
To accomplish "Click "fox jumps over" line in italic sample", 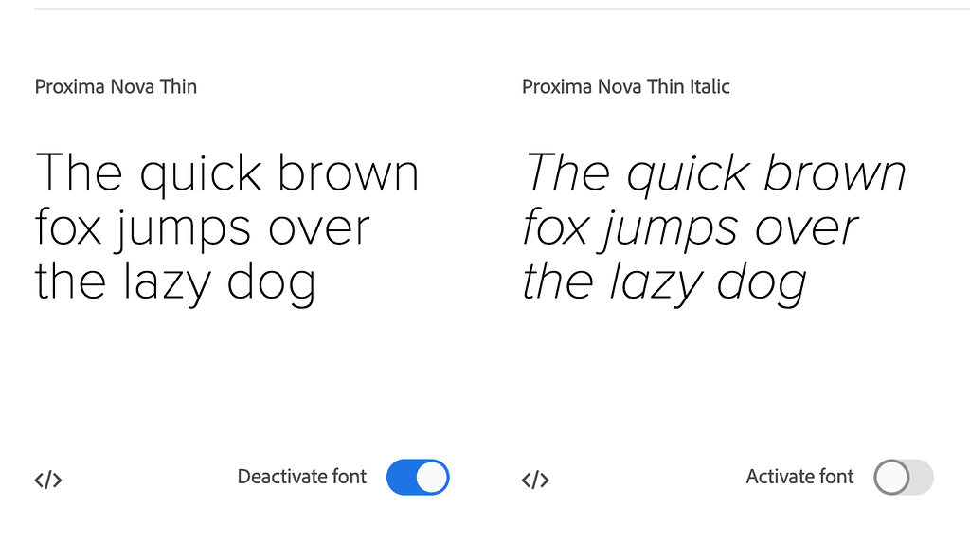I will (690, 228).
